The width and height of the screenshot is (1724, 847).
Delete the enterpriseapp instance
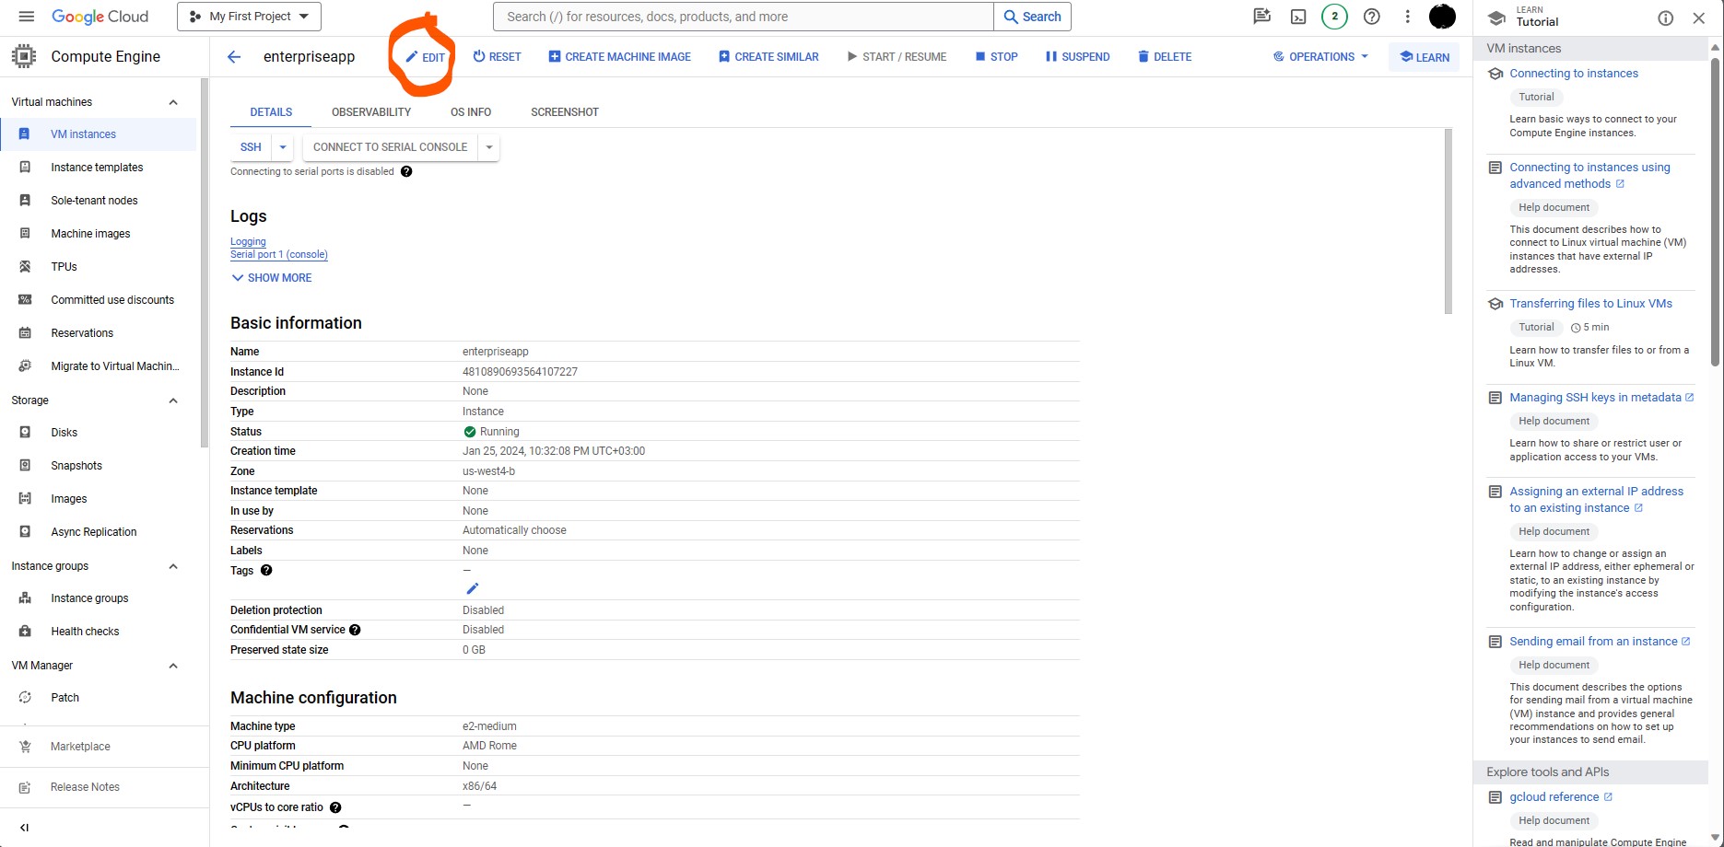click(1165, 57)
